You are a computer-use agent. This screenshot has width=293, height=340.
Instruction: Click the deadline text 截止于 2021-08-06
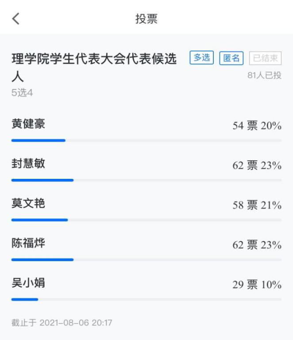pos(62,323)
